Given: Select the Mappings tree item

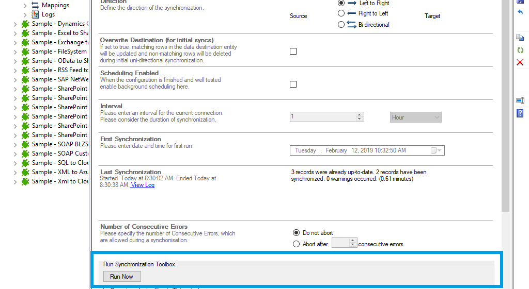Looking at the screenshot, I should click(x=55, y=5).
